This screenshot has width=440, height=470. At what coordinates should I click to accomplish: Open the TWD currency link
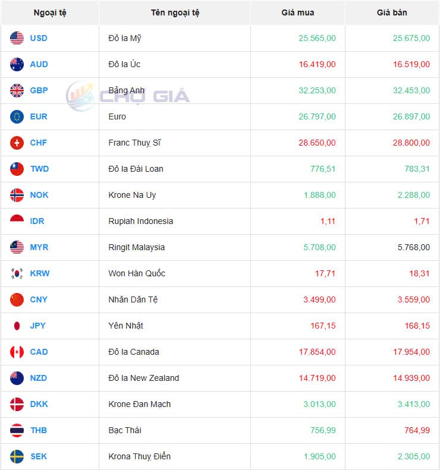coord(39,169)
